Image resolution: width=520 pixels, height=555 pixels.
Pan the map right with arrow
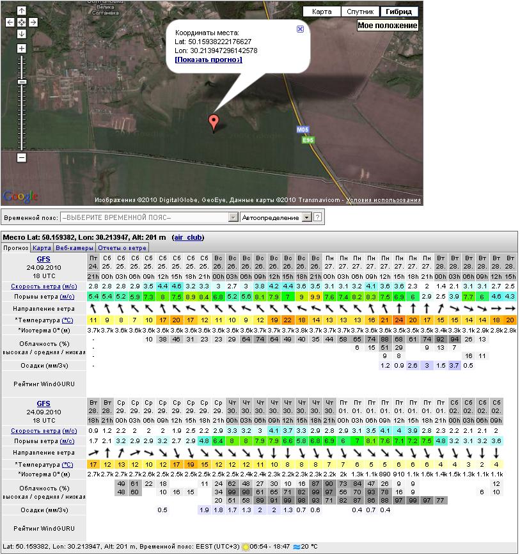pyautogui.click(x=33, y=22)
